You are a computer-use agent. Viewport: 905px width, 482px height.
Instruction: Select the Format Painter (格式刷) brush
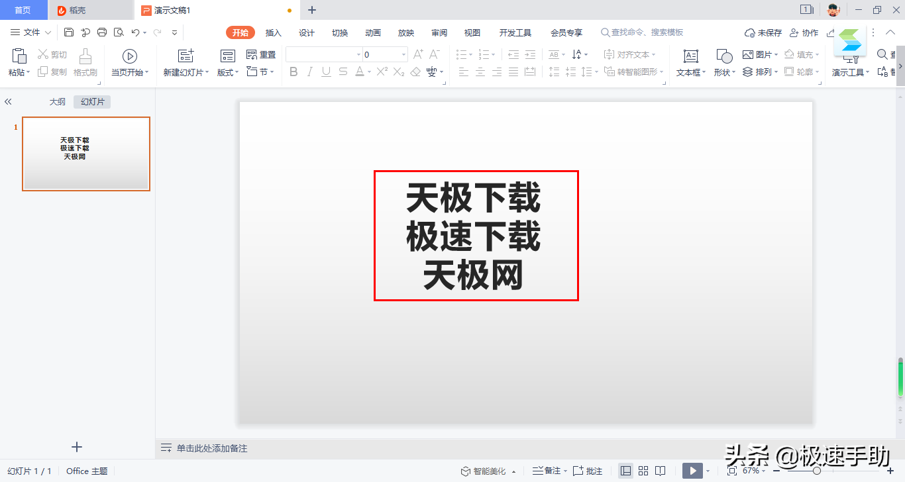(85, 56)
